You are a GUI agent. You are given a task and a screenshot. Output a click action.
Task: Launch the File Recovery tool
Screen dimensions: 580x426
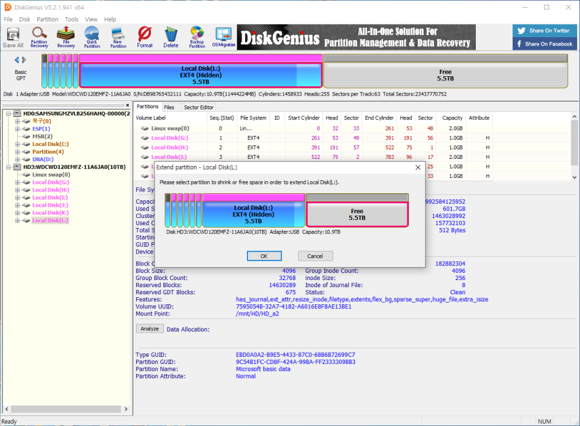click(x=66, y=37)
